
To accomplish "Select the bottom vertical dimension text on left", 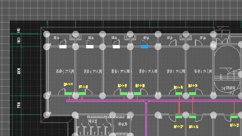I will coord(19,105).
